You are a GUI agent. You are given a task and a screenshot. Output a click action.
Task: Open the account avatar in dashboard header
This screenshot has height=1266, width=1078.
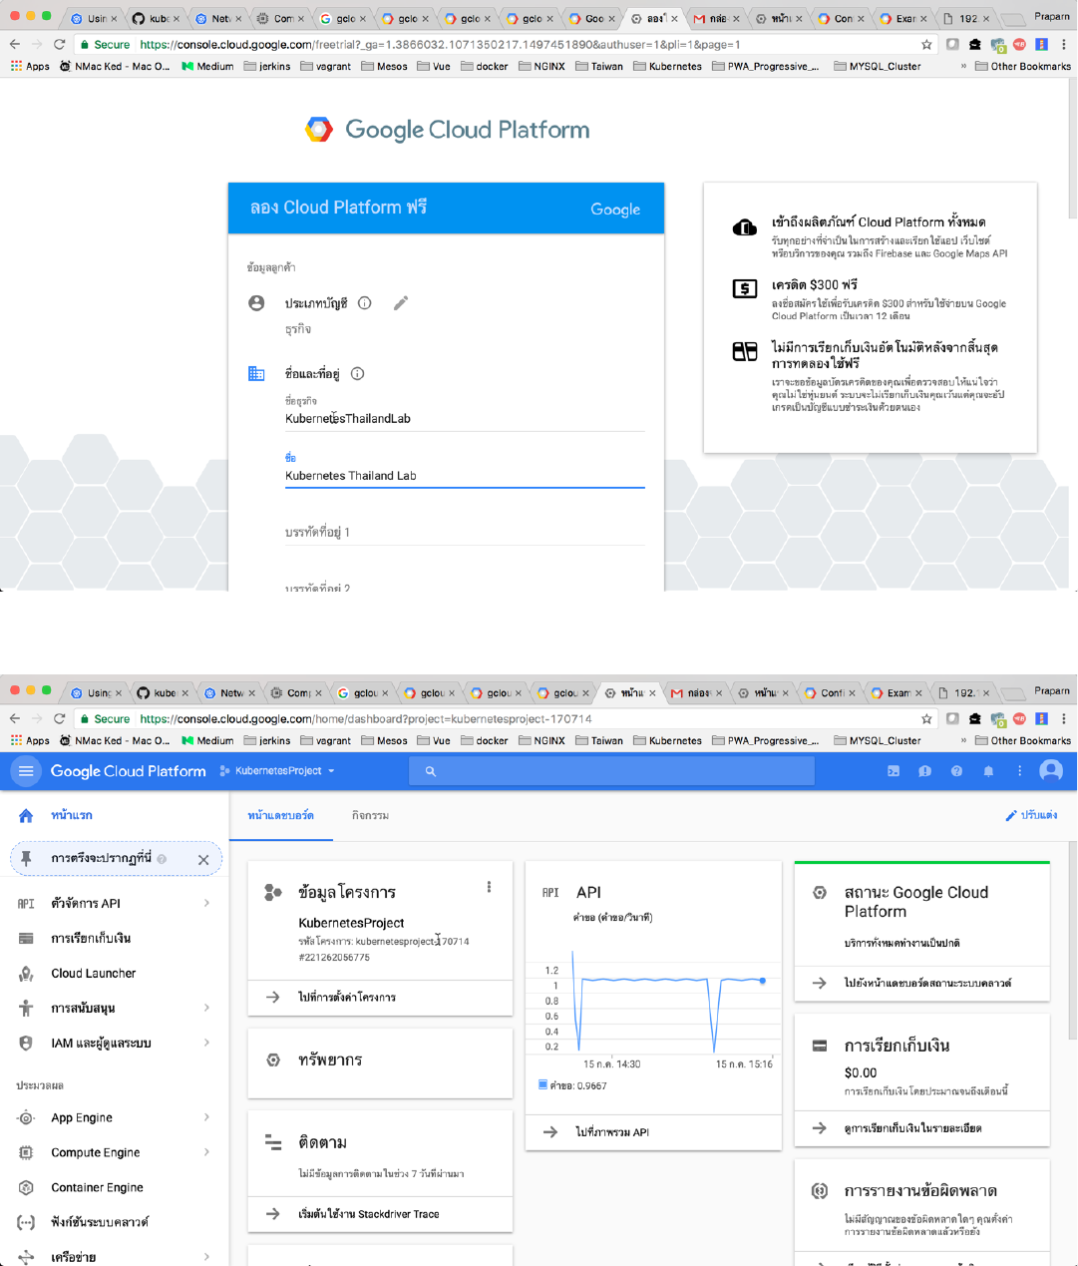(1051, 770)
